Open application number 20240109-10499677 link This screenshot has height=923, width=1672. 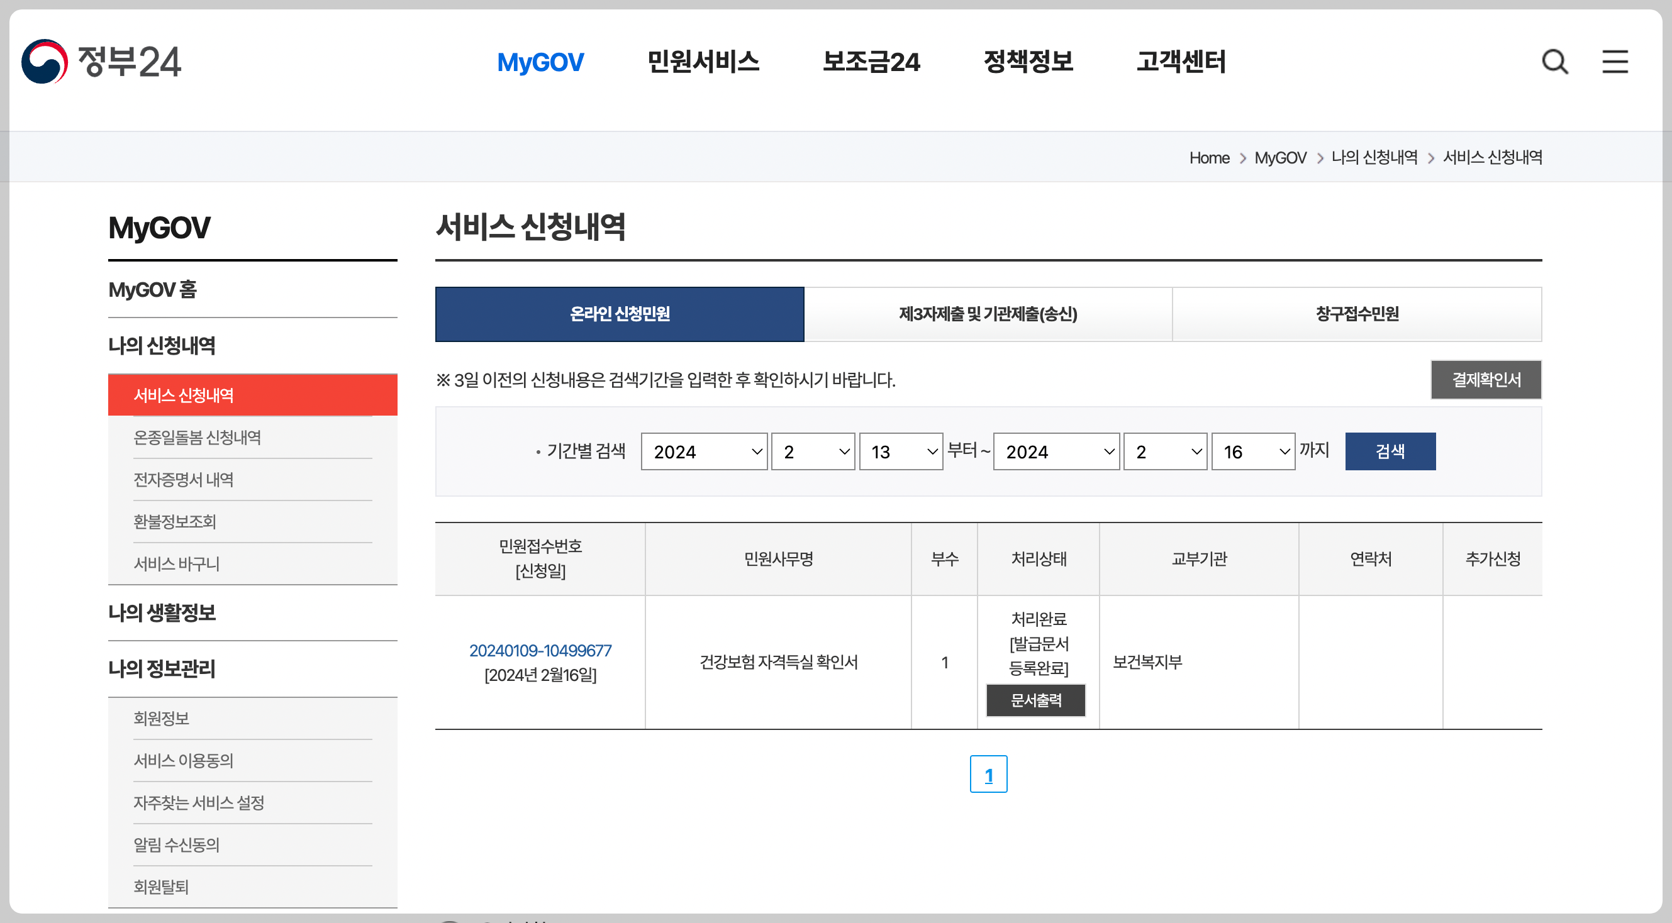540,650
